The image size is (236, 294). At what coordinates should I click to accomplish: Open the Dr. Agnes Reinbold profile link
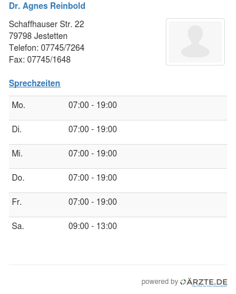47,6
